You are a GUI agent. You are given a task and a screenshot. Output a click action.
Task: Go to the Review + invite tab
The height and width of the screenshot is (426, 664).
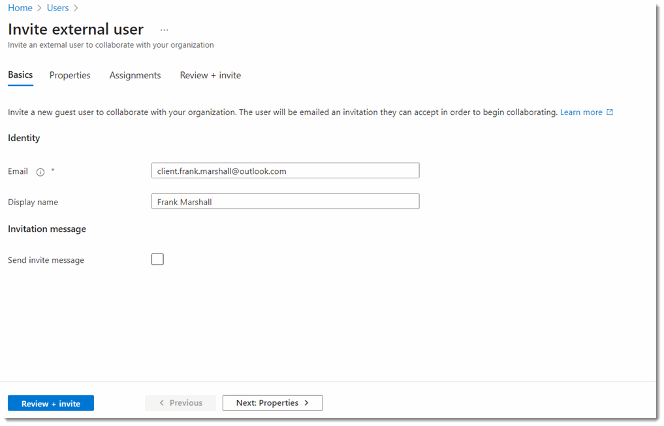(x=210, y=75)
